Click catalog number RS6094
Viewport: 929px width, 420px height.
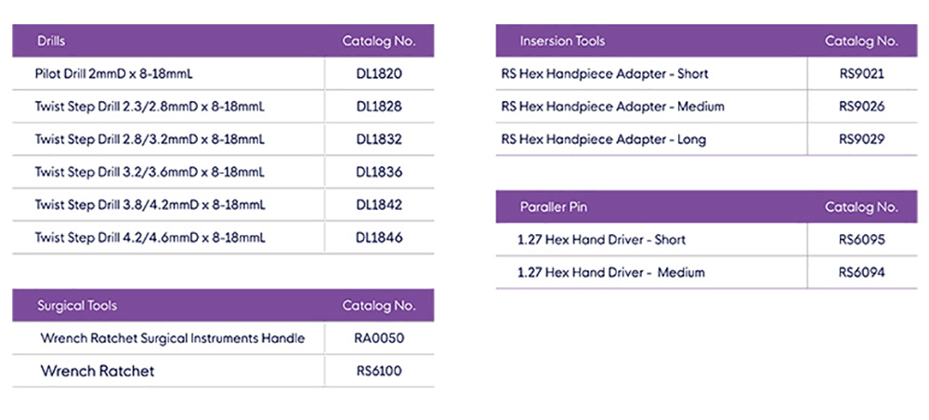pyautogui.click(x=861, y=272)
